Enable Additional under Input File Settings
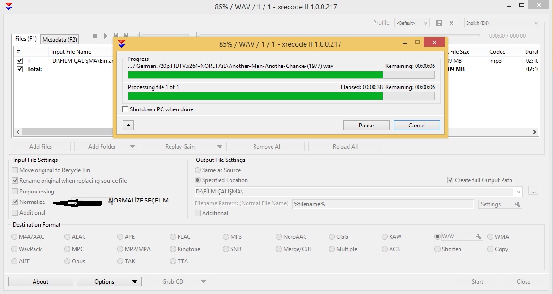This screenshot has width=553, height=294. click(x=15, y=212)
